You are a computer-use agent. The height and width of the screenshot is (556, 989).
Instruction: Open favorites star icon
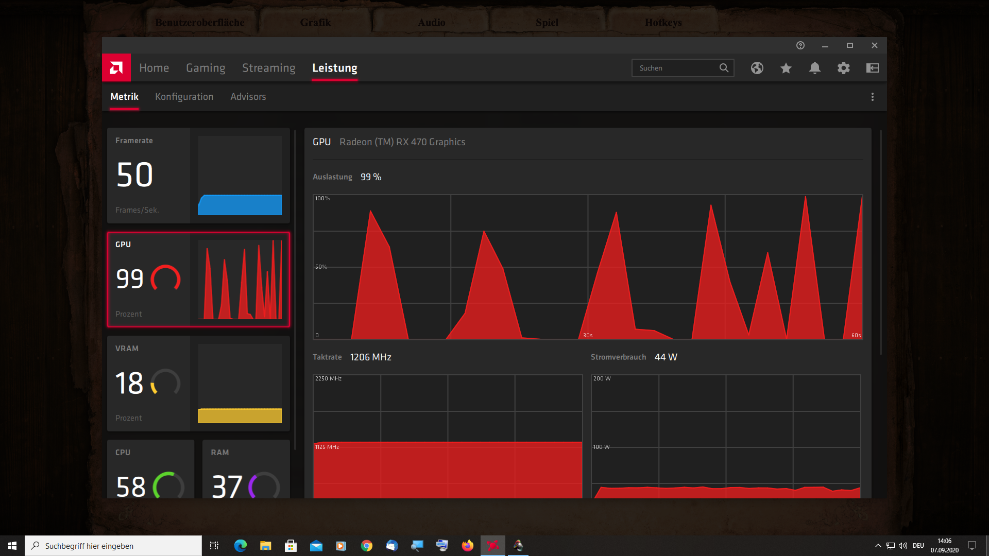(786, 68)
